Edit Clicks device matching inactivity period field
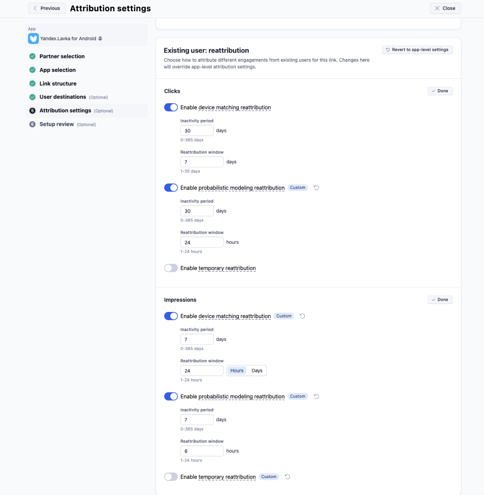 pos(197,131)
